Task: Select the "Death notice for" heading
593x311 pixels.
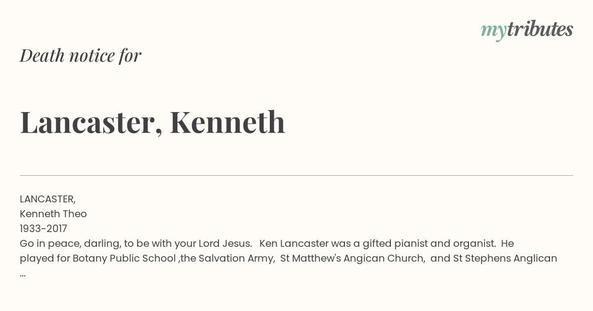Action: coord(81,55)
